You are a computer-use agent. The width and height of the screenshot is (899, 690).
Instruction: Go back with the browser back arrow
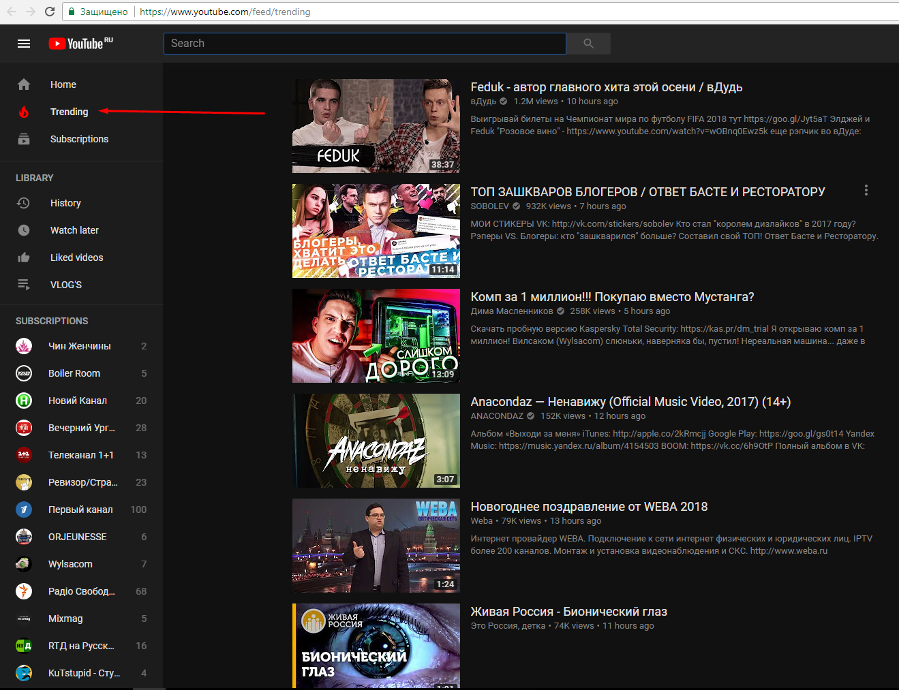(x=12, y=12)
